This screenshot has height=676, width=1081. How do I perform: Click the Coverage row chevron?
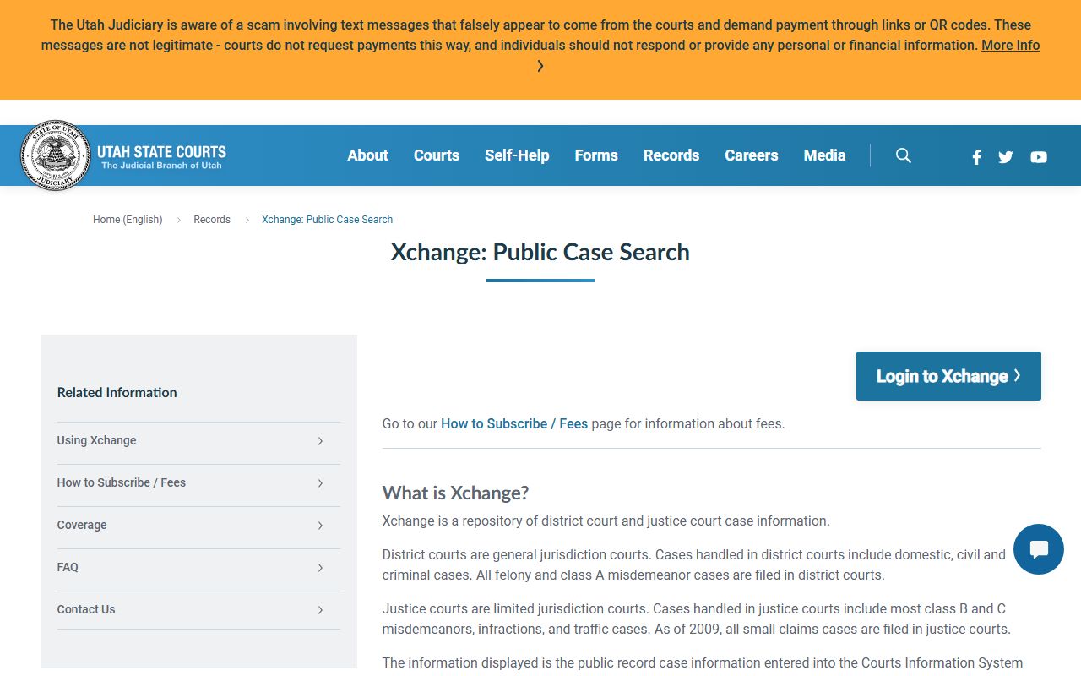pyautogui.click(x=320, y=526)
